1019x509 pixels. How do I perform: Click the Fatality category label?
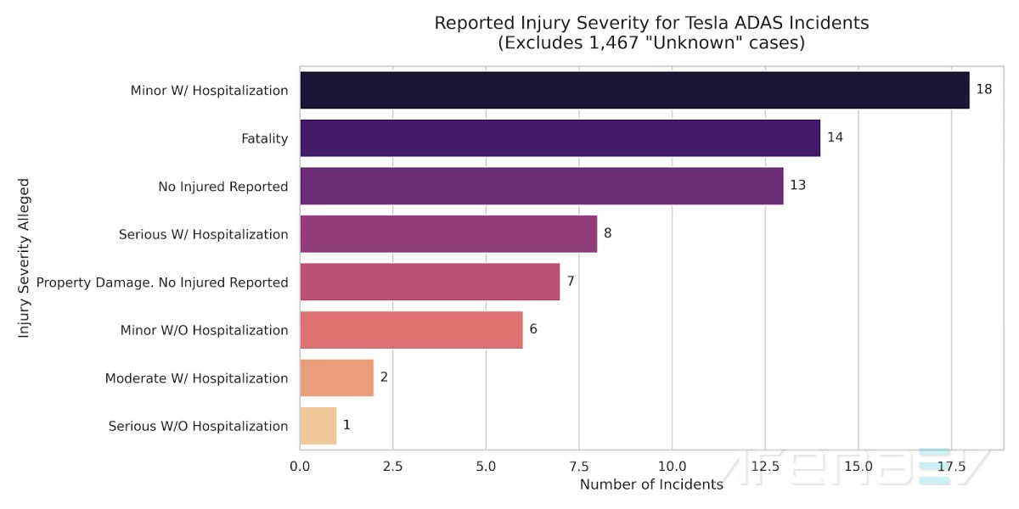tap(265, 138)
